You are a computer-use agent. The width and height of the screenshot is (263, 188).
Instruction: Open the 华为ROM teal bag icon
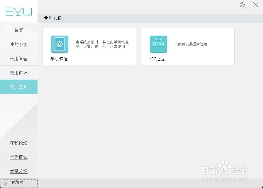point(158,44)
